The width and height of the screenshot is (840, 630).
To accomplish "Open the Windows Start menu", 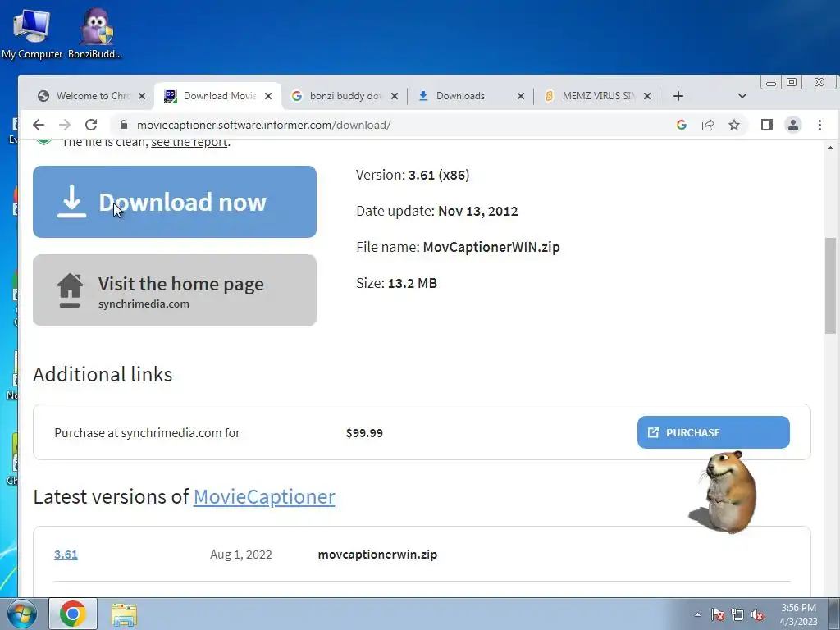I will click(22, 614).
